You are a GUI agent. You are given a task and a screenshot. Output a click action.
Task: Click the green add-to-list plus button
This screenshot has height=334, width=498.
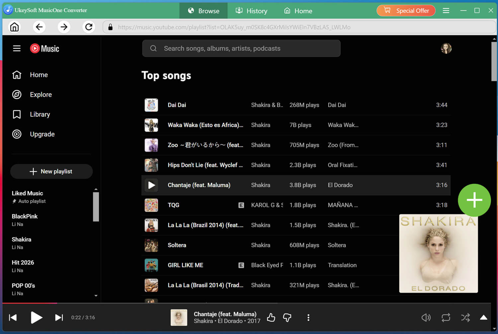(474, 200)
